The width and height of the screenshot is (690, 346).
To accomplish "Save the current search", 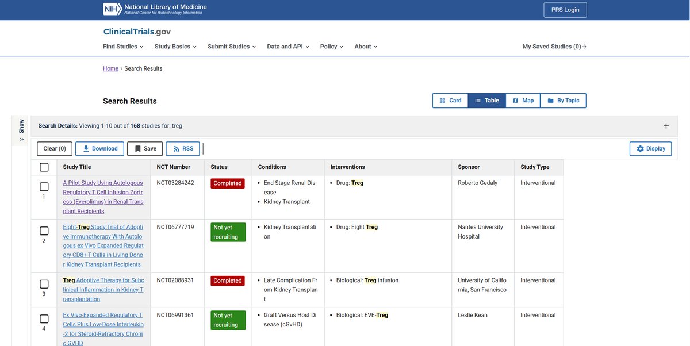I will click(145, 149).
